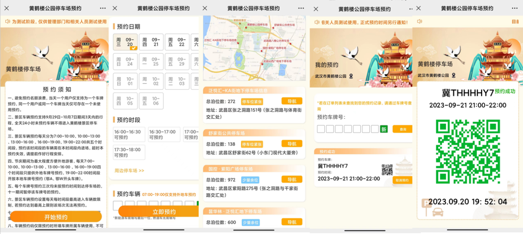Toggle the green 新 new-energy plate box

click(x=384, y=129)
